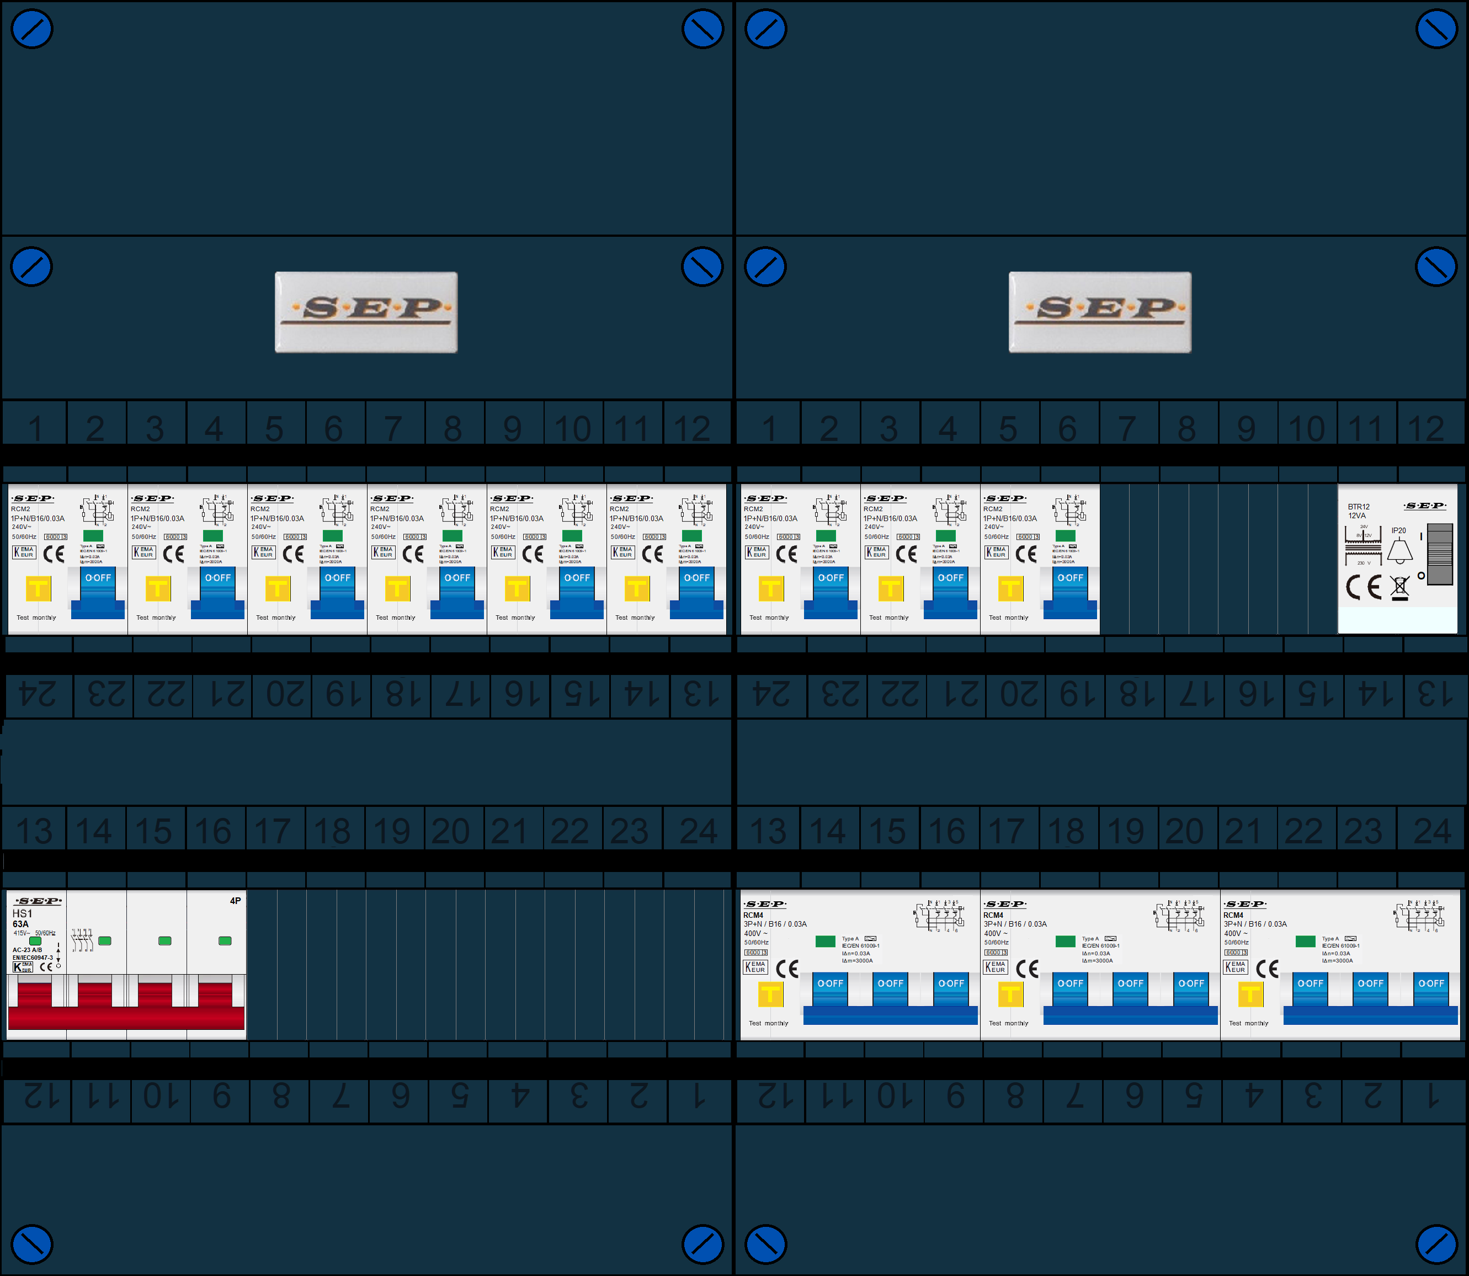1469x1276 pixels.
Task: Push yellow T test button, left panel slot 3
Action: (x=158, y=589)
